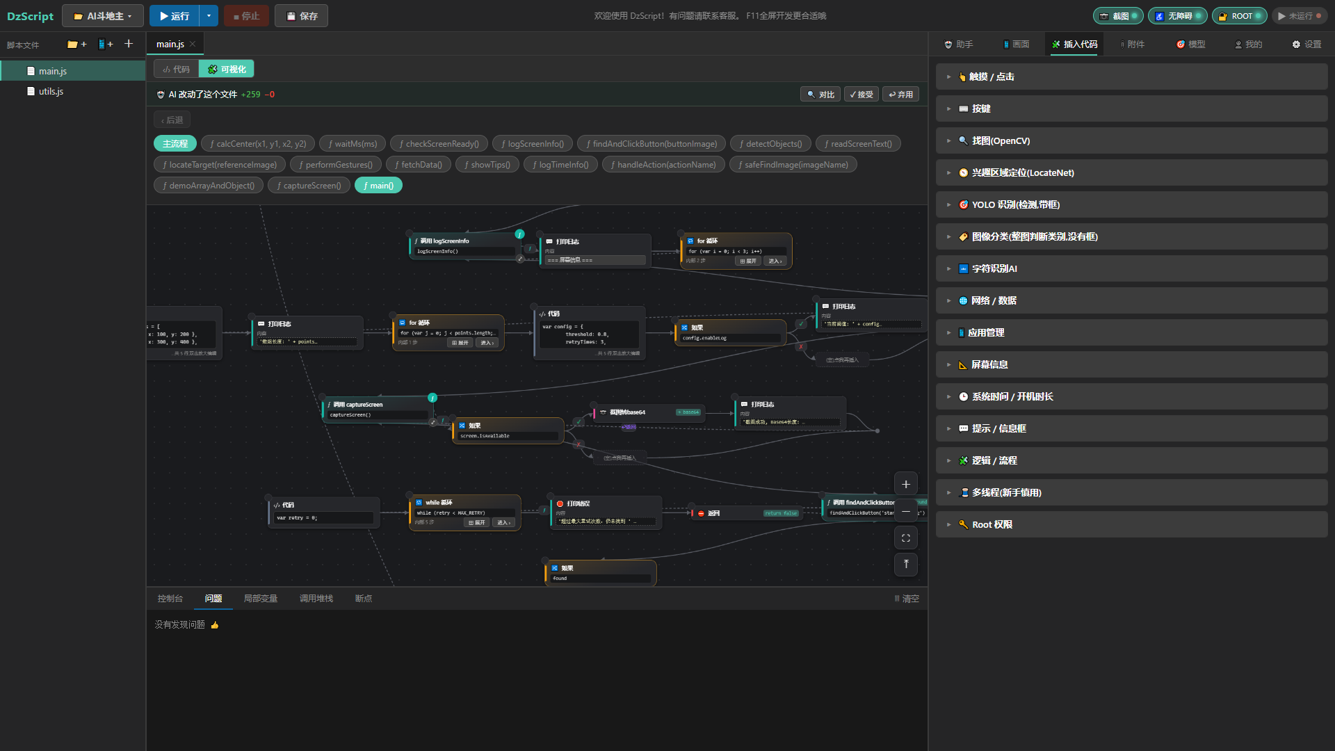Zoom in on the canvas with the plus button

(905, 485)
